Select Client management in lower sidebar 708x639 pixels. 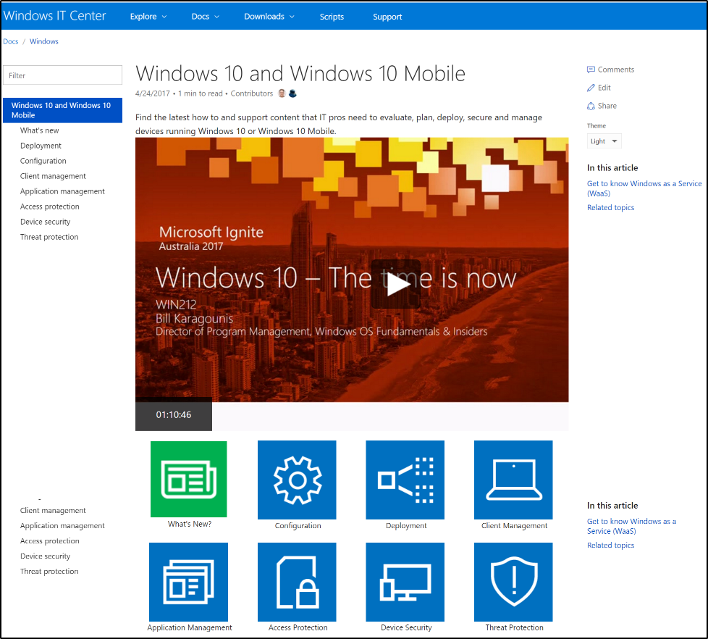point(53,510)
